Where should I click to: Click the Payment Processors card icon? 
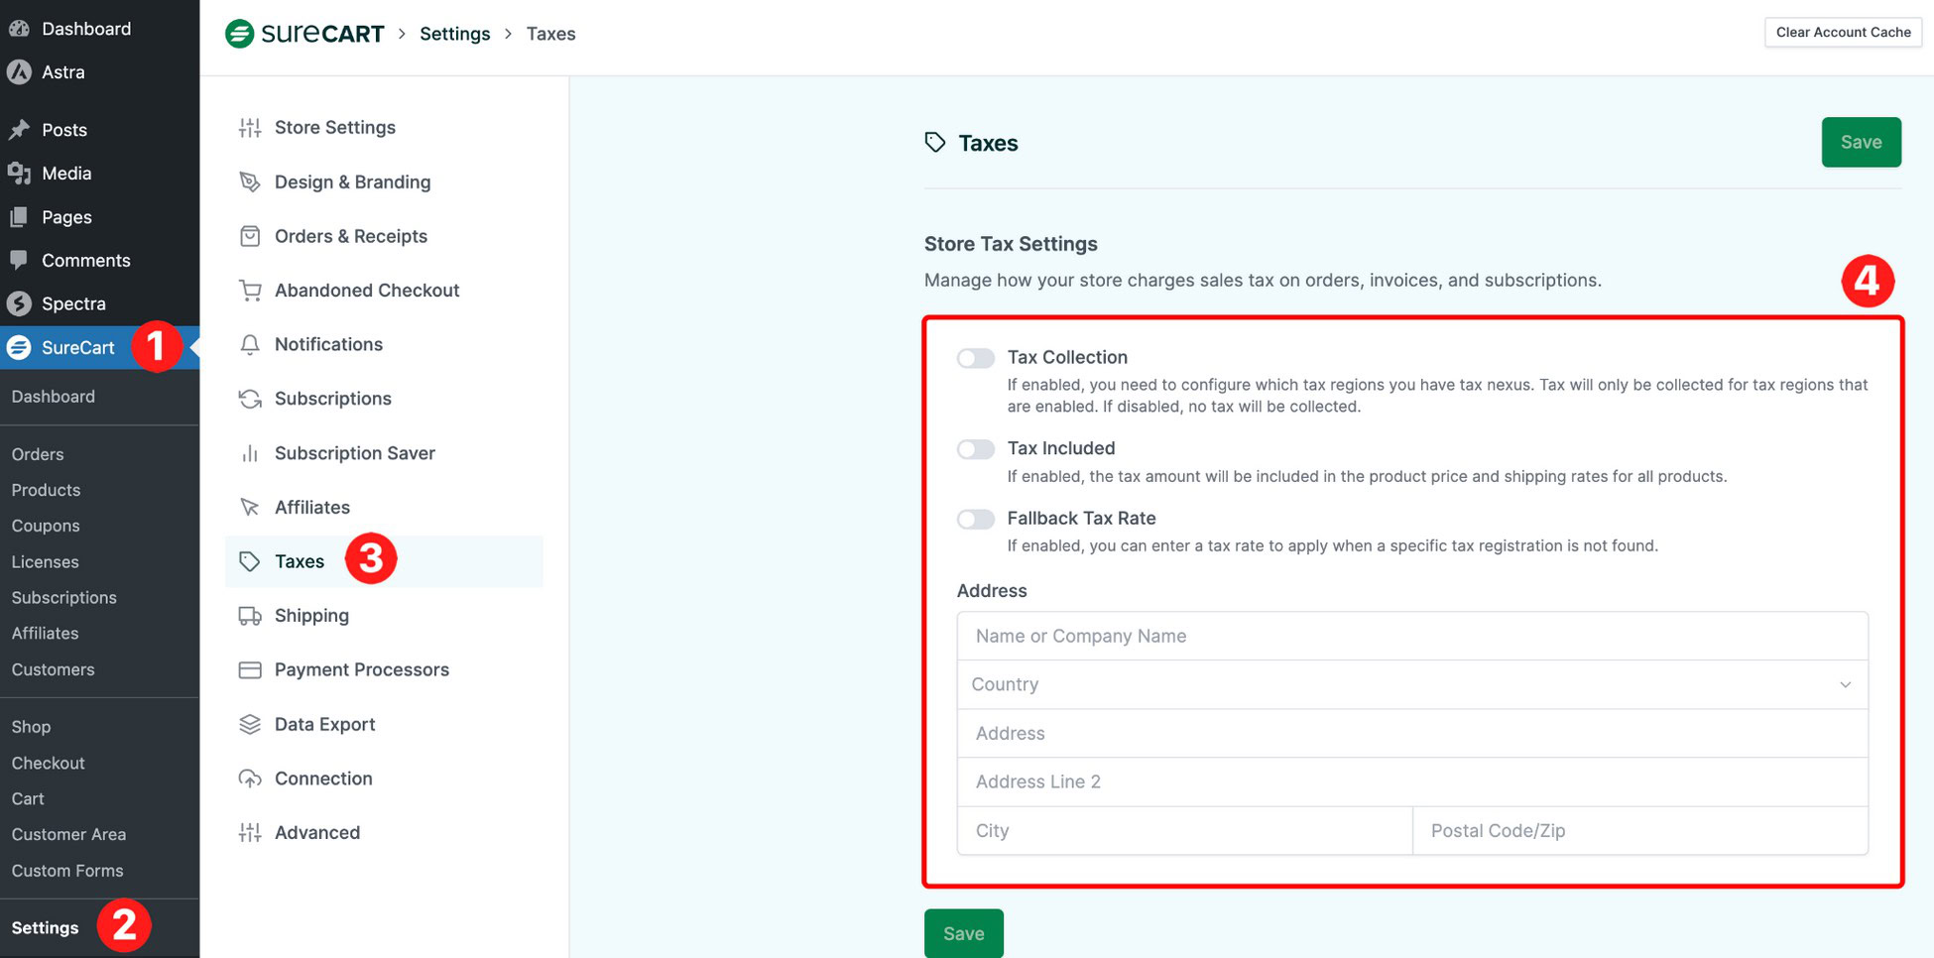[x=250, y=670]
